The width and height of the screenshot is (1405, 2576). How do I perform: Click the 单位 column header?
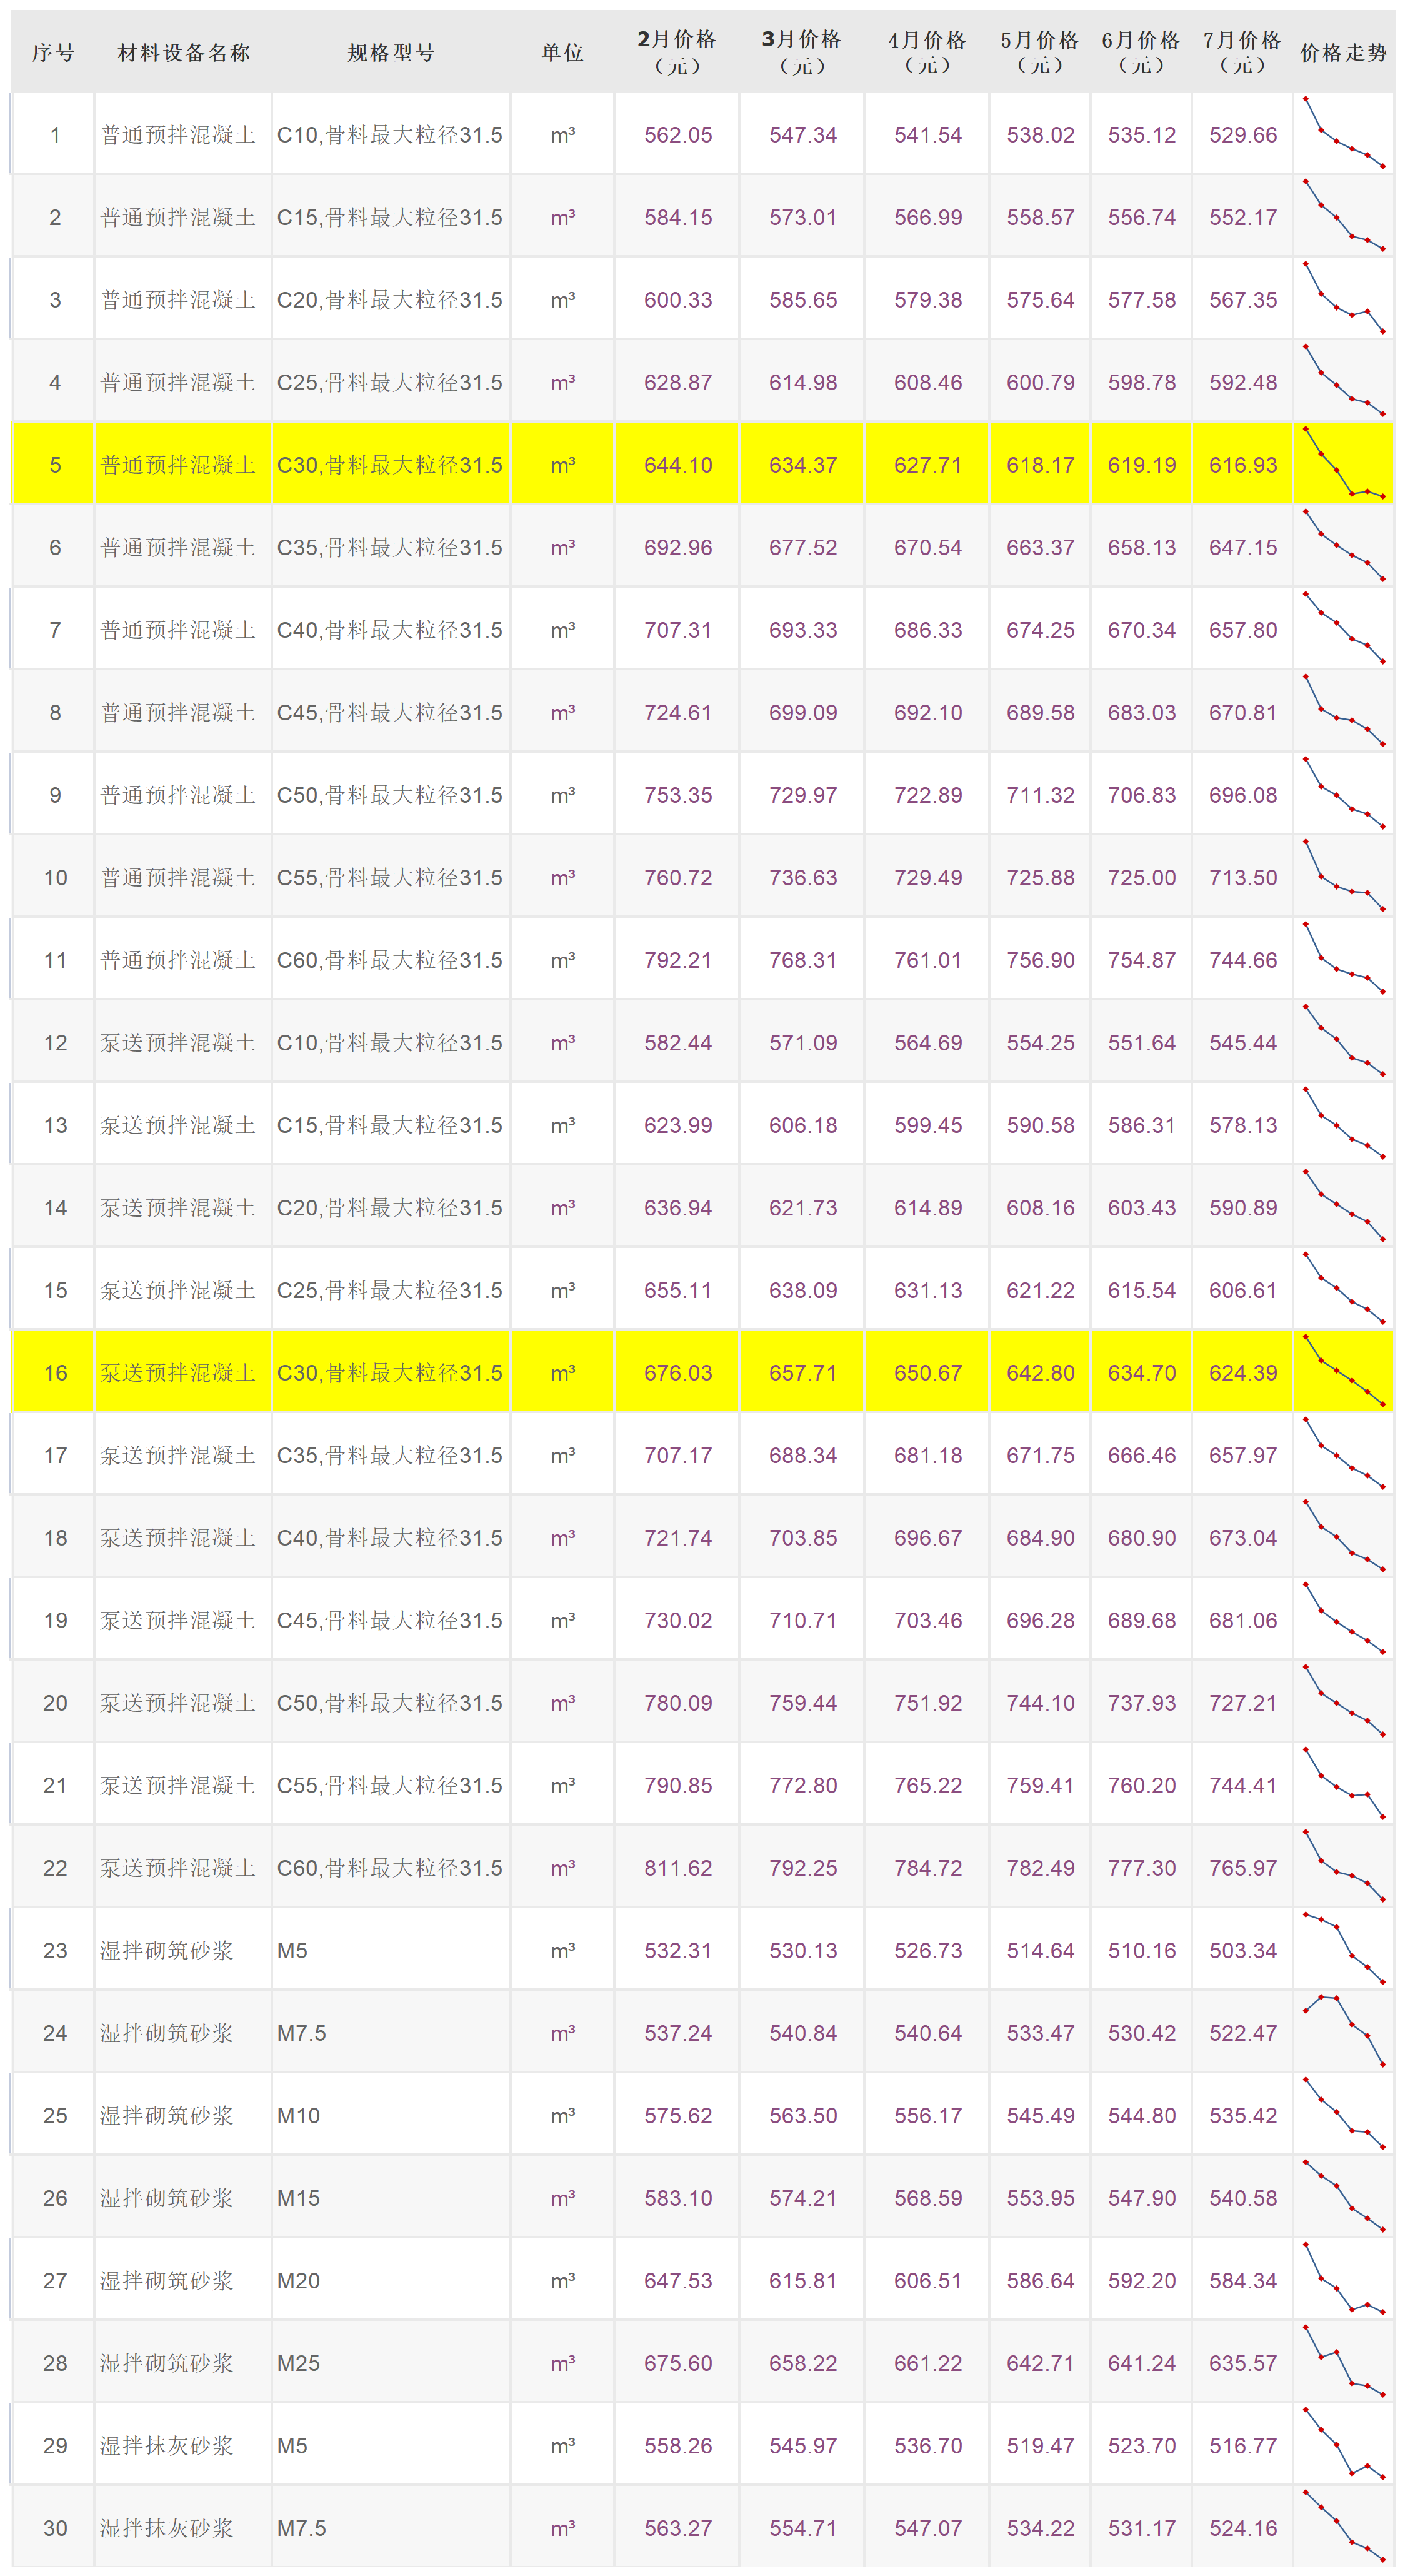pos(562,53)
